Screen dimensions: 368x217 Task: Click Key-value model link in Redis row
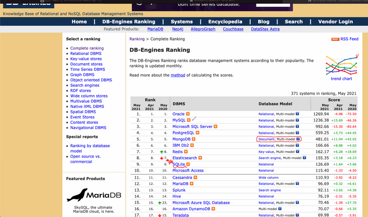click(x=266, y=152)
